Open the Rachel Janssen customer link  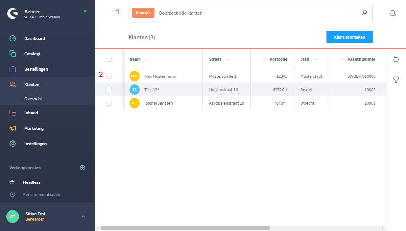coord(158,103)
